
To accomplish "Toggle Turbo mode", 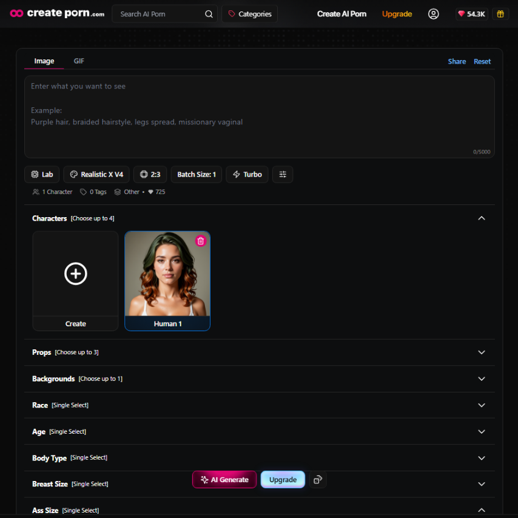I will [247, 175].
